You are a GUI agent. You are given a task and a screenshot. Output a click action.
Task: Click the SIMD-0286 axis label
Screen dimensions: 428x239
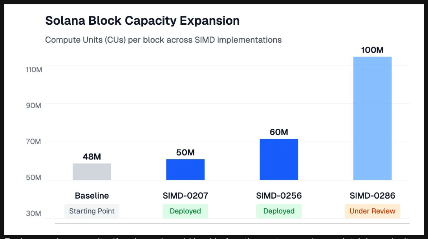pyautogui.click(x=372, y=195)
